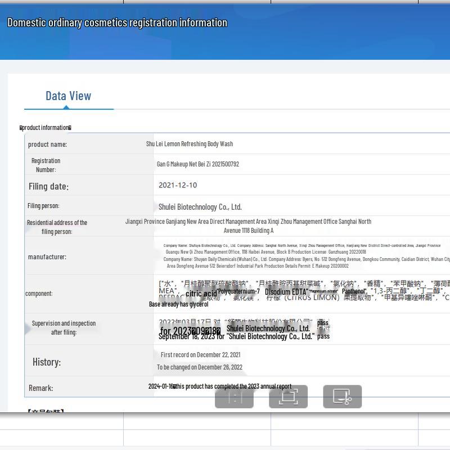Image resolution: width=450 pixels, height=450 pixels.
Task: Click the product information section header
Action: (46, 128)
